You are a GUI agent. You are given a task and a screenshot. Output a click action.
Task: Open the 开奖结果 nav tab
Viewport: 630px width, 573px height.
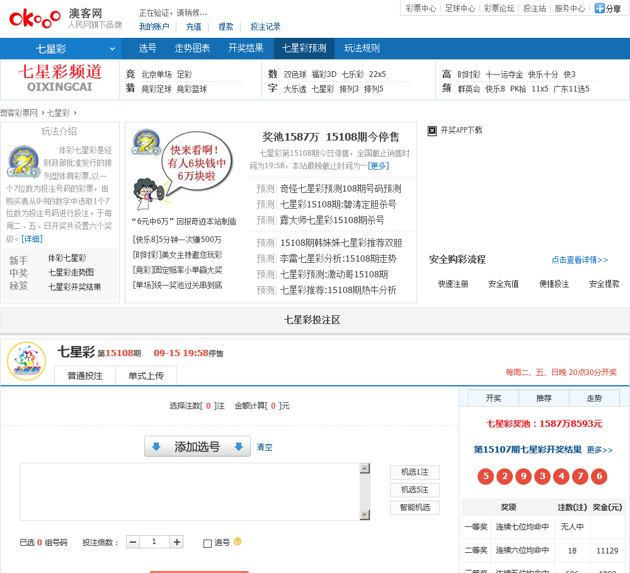click(x=246, y=49)
